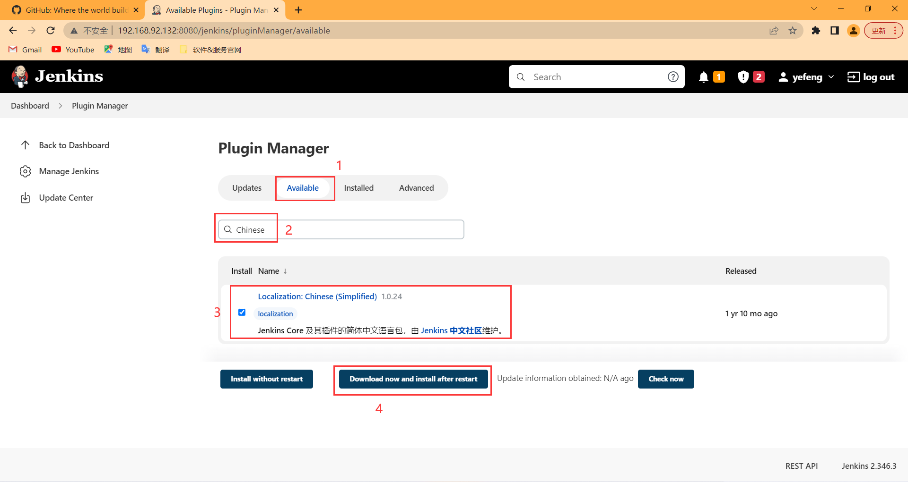Sort plugins by Name column arrow
This screenshot has height=482, width=908.
pos(285,271)
